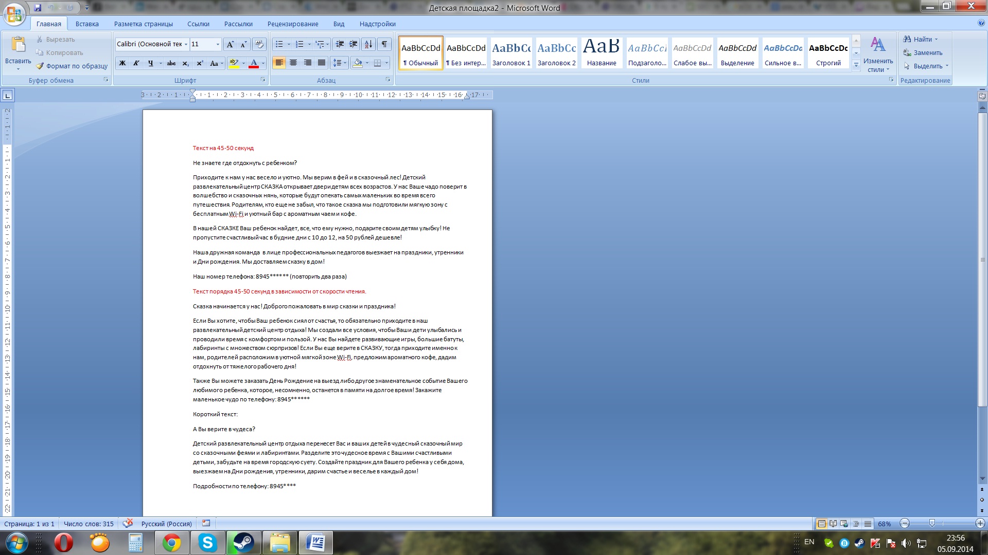Screen dimensions: 988x555
Task: Click the vertical scrollbar thumb
Action: click(x=982, y=260)
